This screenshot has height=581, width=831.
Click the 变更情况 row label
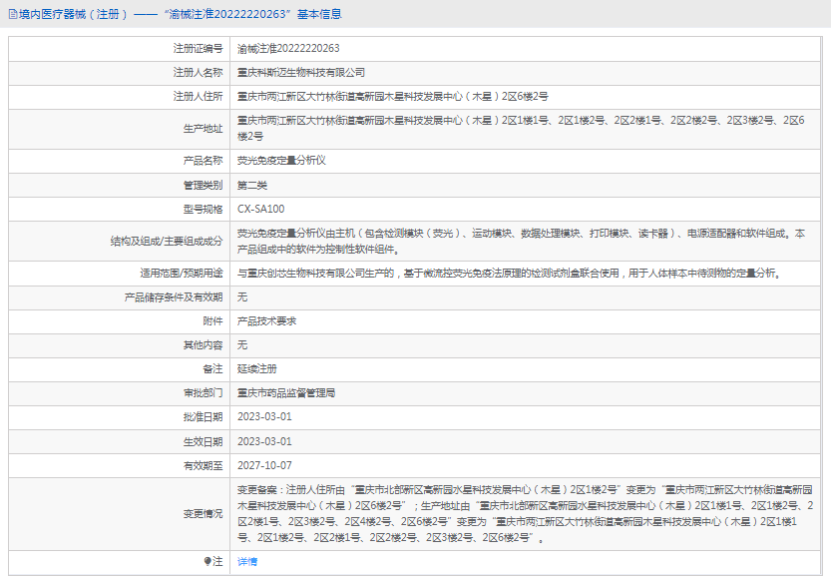tap(203, 514)
